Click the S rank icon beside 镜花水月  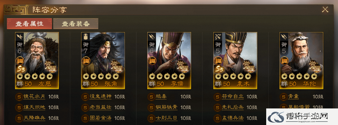coord(19,97)
